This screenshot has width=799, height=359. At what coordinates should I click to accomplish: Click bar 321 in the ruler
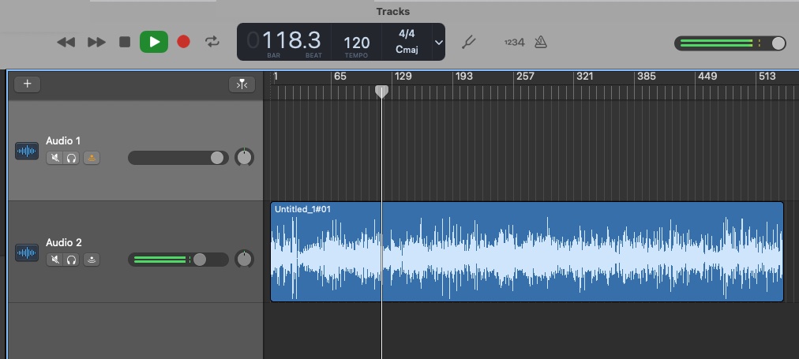(584, 77)
